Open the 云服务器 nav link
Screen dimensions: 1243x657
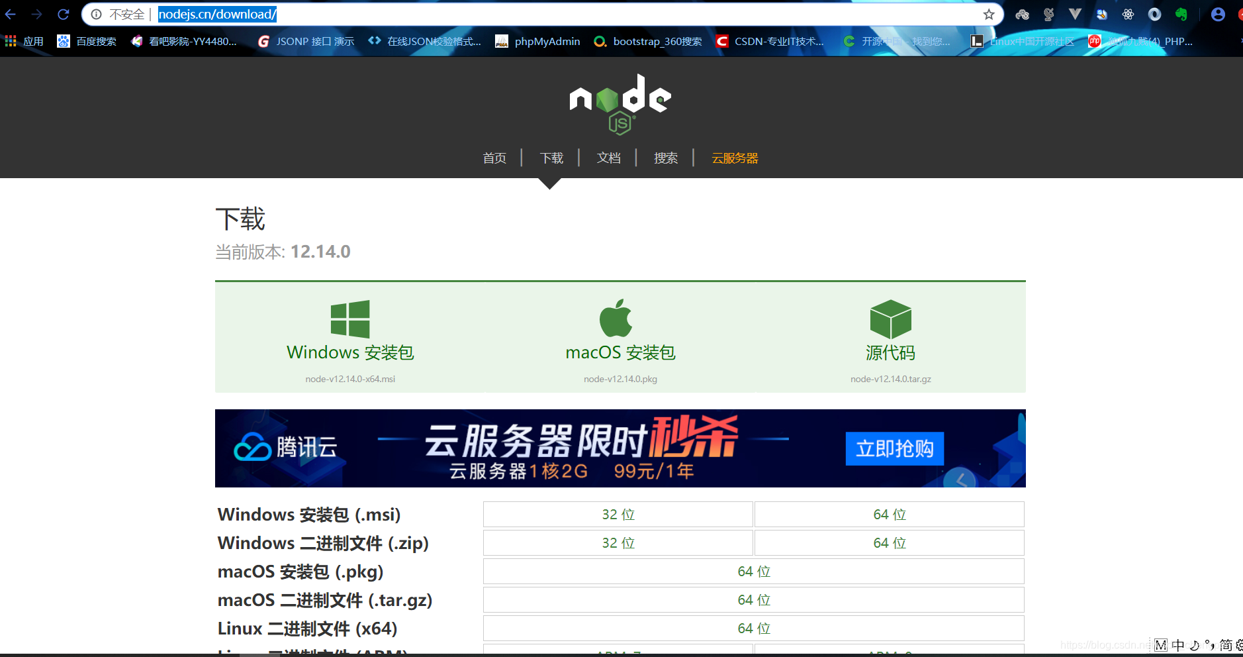tap(735, 158)
